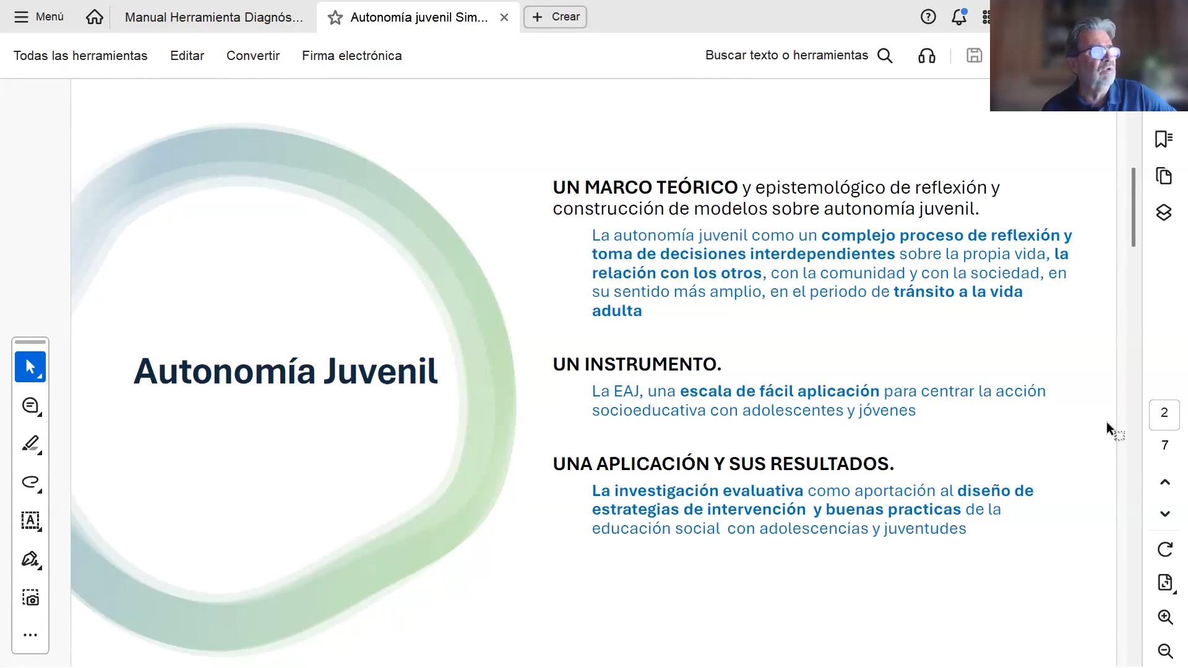1188x668 pixels.
Task: Click the Autonomía Juvenil title text
Action: pyautogui.click(x=286, y=371)
